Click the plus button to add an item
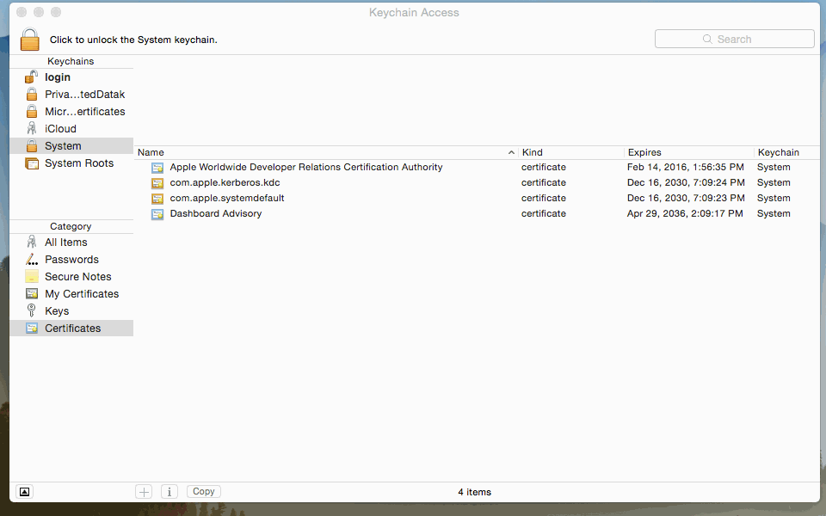826x516 pixels. (144, 492)
